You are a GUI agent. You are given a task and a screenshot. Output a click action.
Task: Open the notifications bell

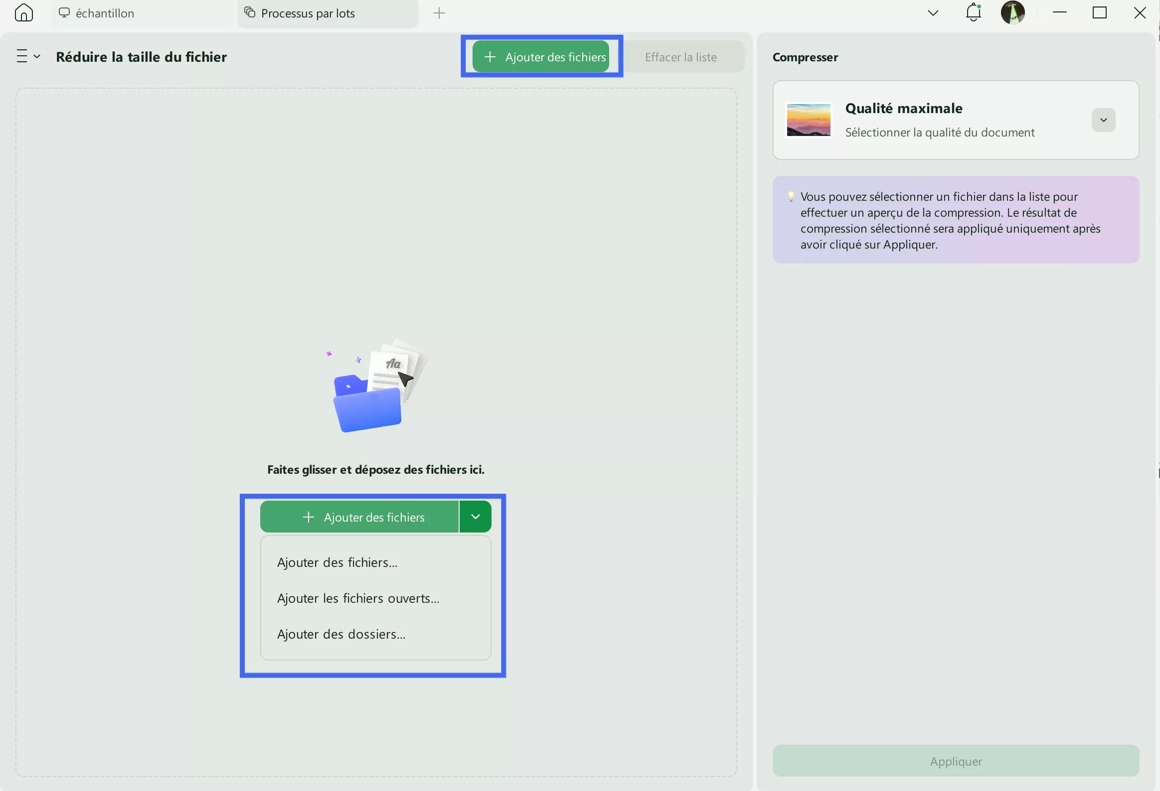click(973, 12)
